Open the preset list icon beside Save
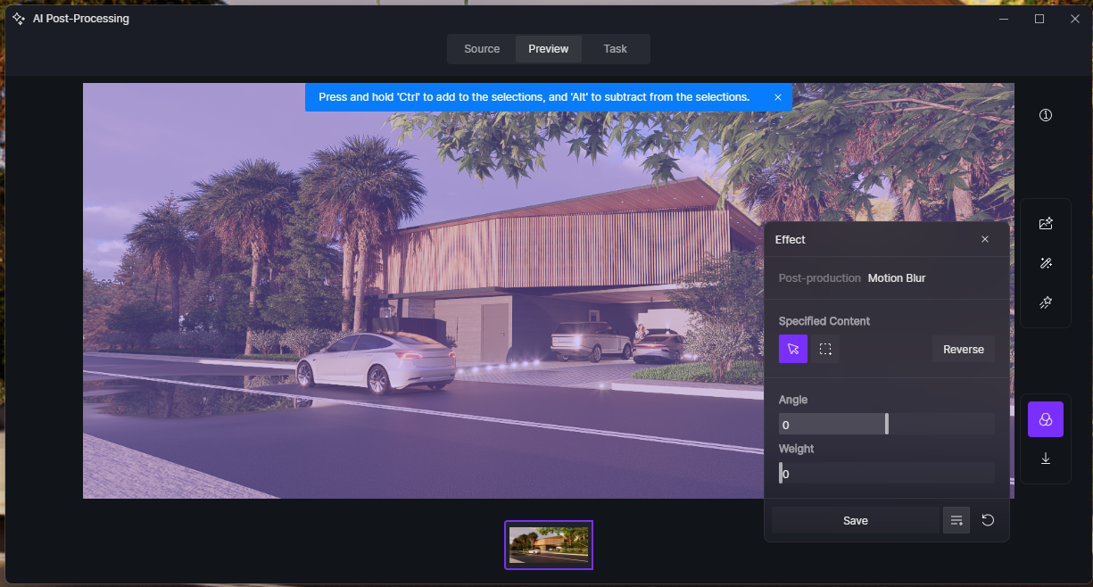Image resolution: width=1093 pixels, height=587 pixels. pyautogui.click(x=956, y=520)
